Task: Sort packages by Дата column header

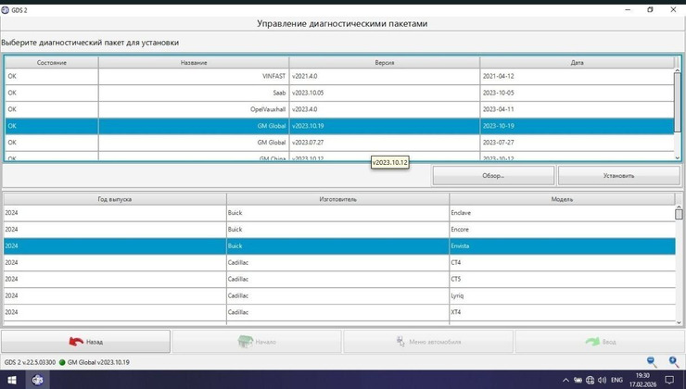Action: point(577,62)
